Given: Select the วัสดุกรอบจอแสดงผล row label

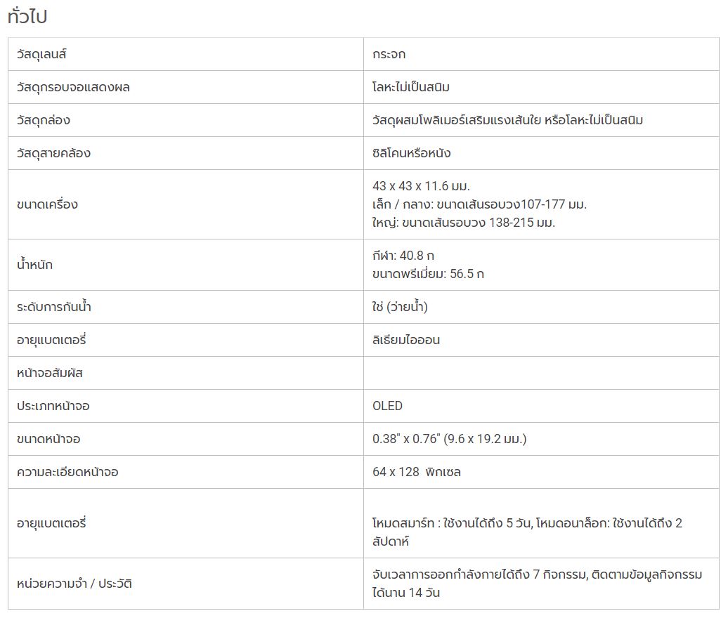Looking at the screenshot, I should click(73, 87).
